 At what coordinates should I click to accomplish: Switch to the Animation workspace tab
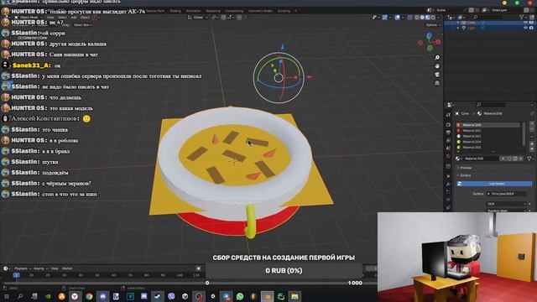tap(194, 11)
